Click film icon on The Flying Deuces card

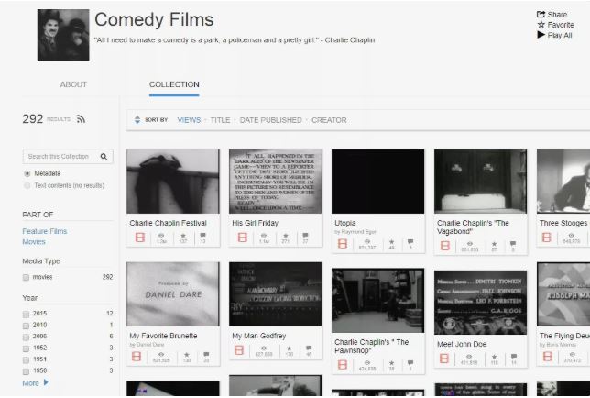pos(548,356)
